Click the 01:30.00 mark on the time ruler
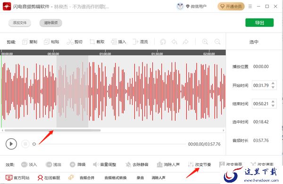Screen dimensions: 283x184 (x=157, y=54)
